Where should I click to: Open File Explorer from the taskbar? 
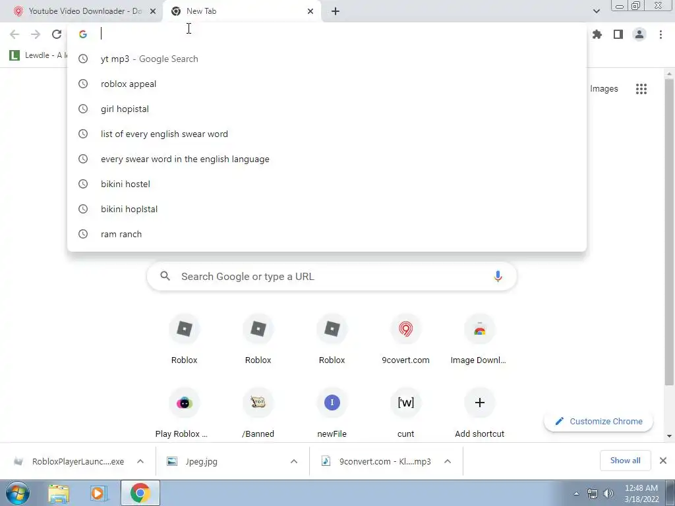pos(59,493)
